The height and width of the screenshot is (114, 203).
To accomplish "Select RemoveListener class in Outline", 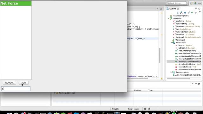I will [183, 72].
